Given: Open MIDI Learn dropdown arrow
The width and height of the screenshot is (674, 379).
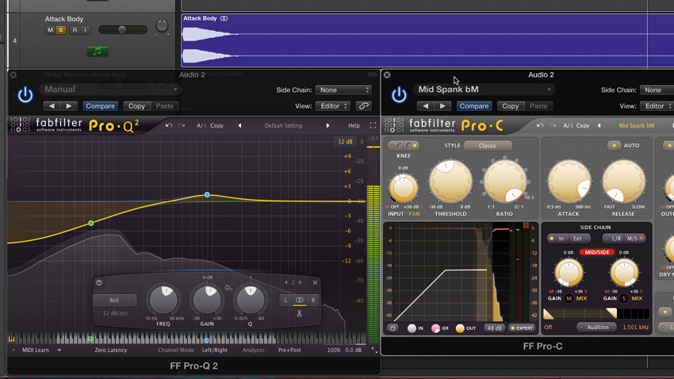Looking at the screenshot, I should coord(59,350).
